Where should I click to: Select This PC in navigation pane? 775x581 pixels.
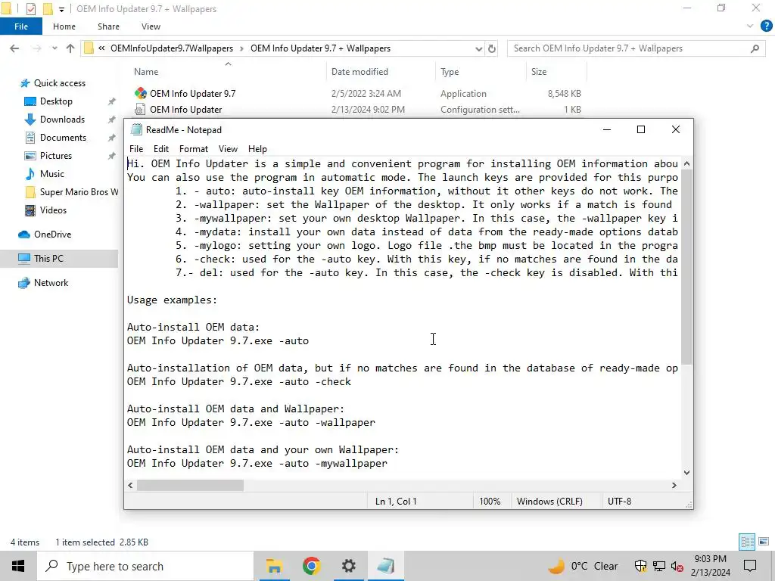coord(48,259)
